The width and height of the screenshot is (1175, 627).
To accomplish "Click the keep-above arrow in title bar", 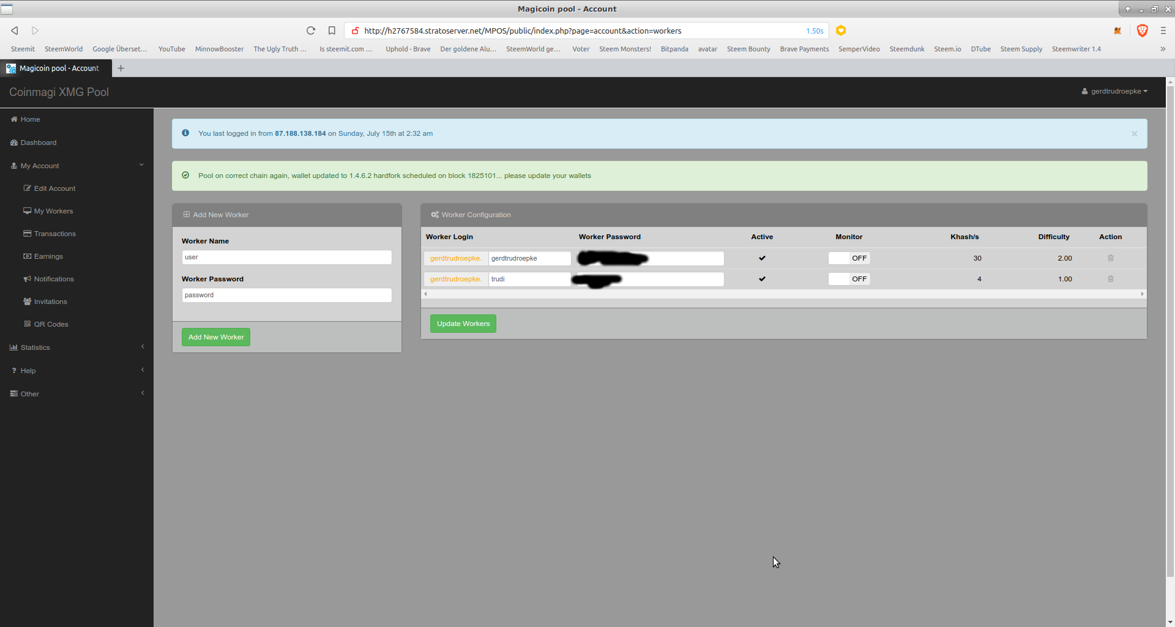I will tap(1128, 9).
